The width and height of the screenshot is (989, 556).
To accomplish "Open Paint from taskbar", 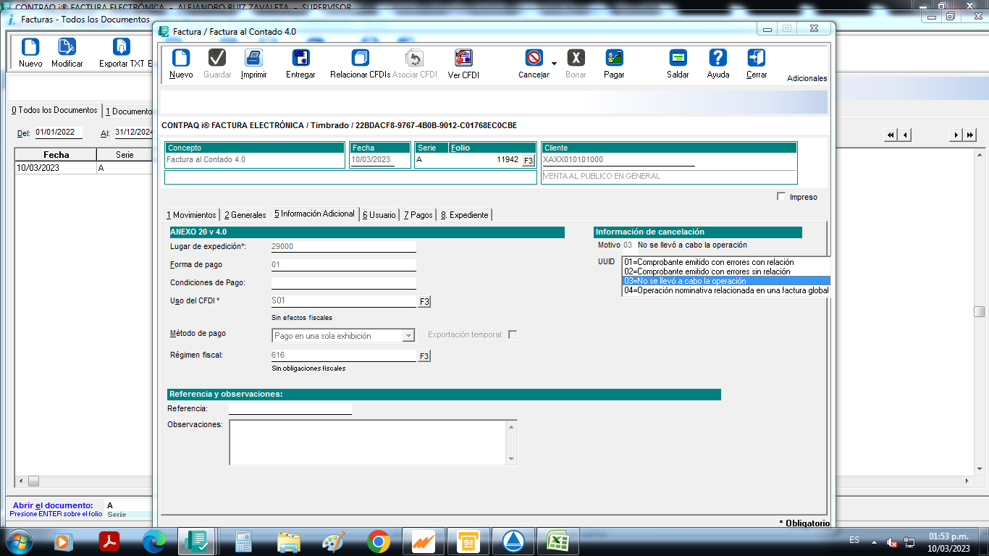I will [333, 541].
